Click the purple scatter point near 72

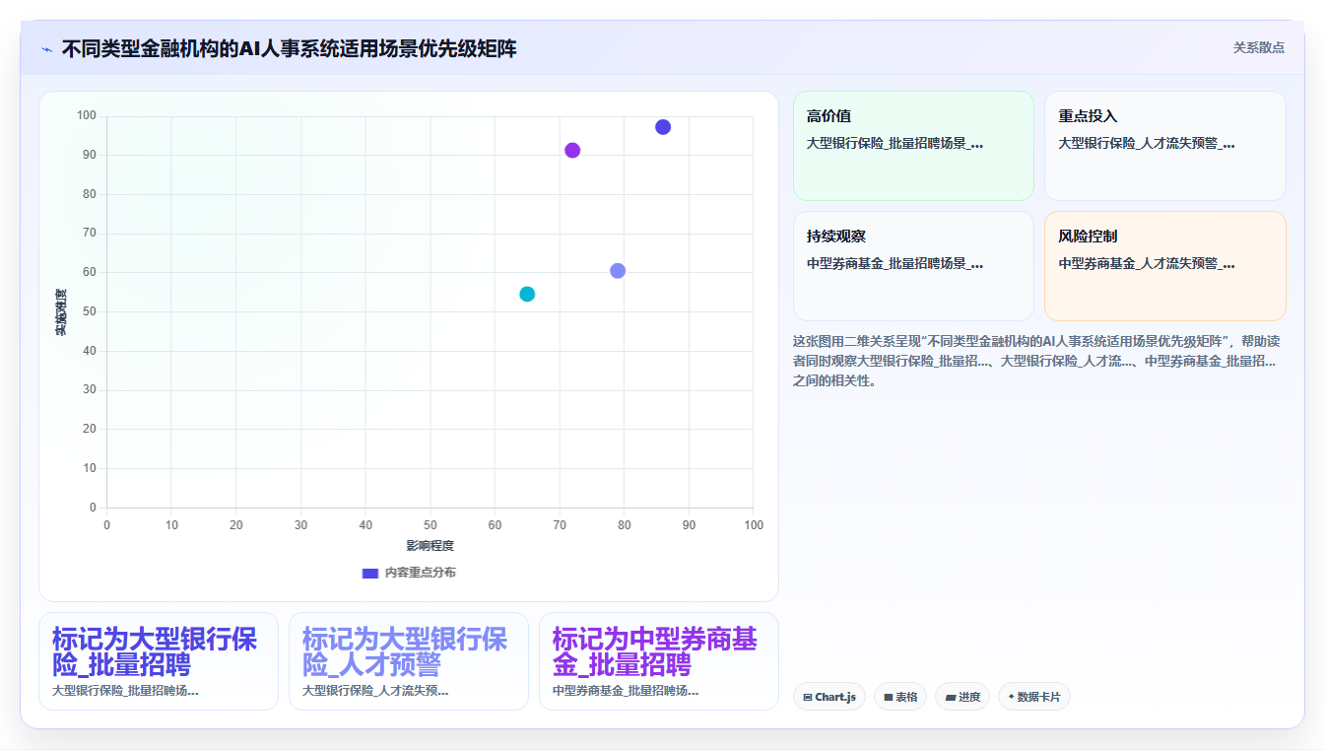[x=572, y=151]
